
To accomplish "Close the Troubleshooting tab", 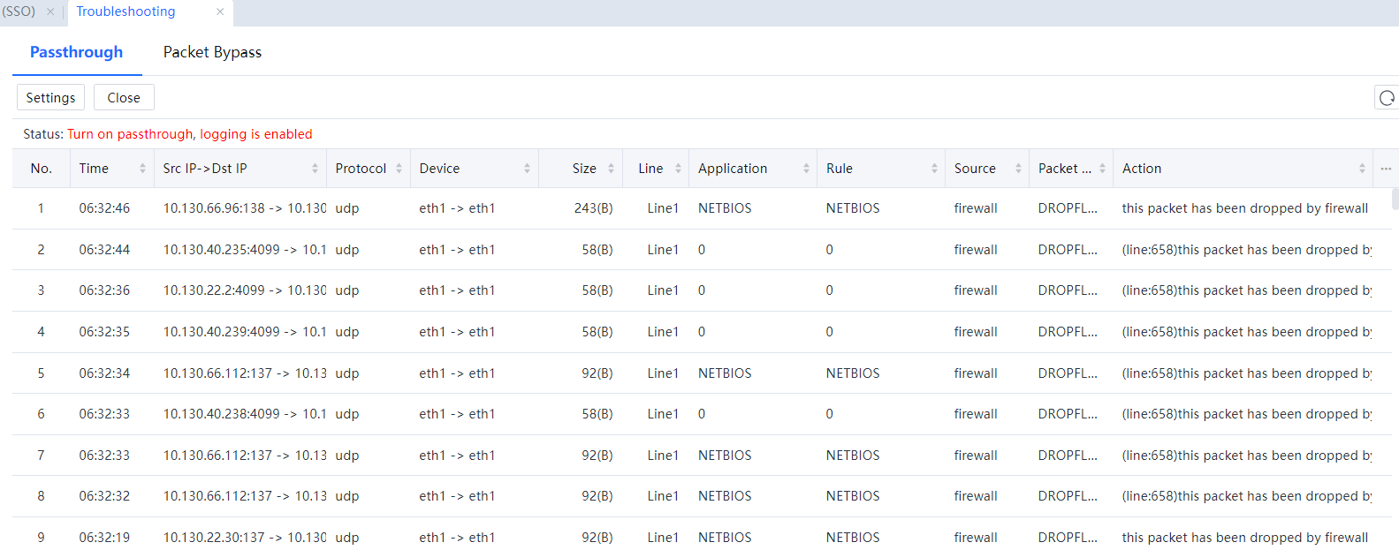I will (x=220, y=11).
